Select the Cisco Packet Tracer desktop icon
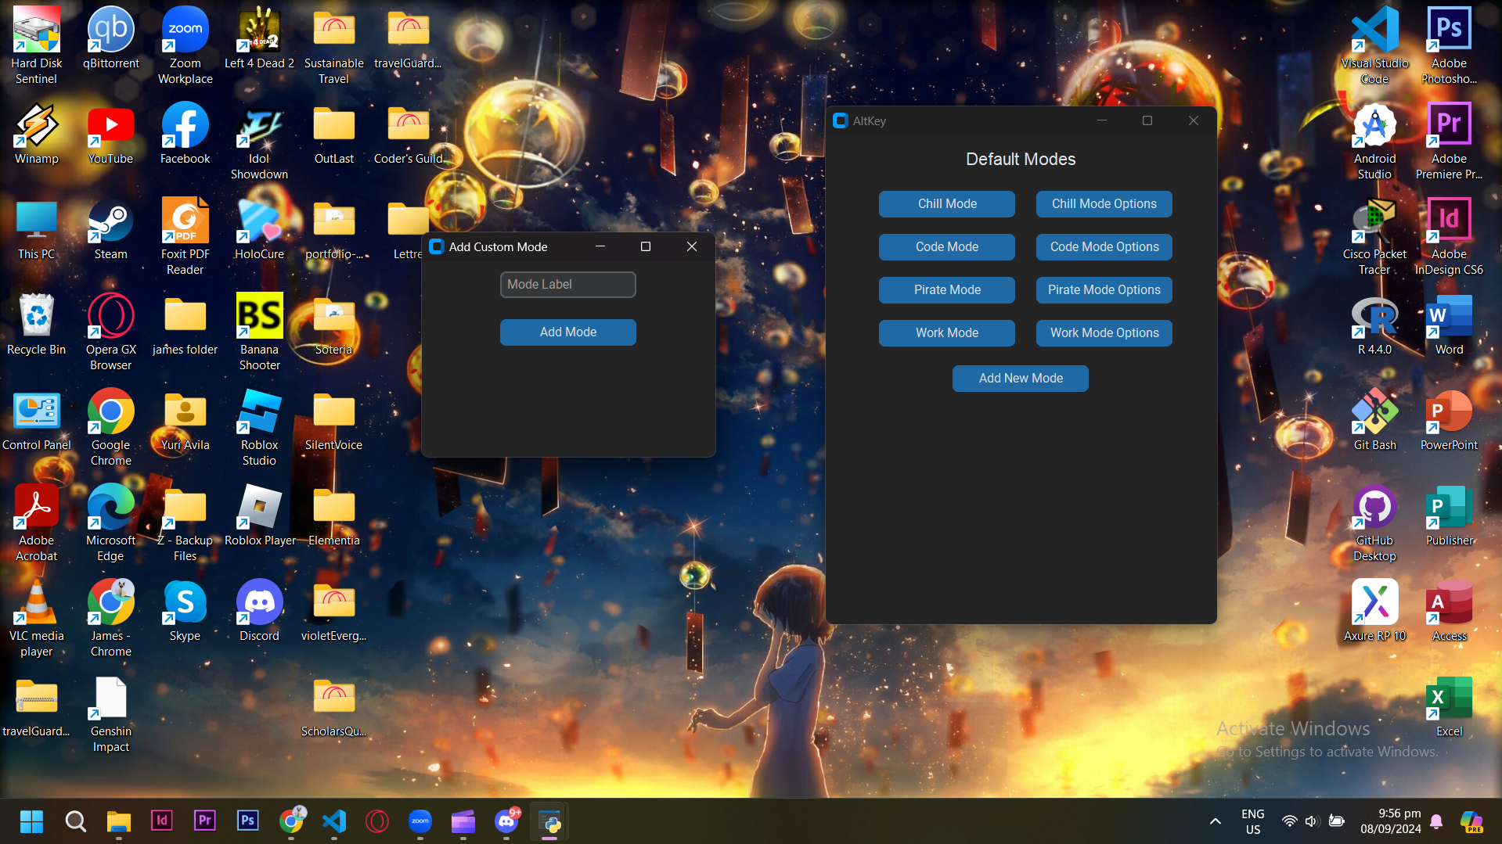 [x=1375, y=236]
